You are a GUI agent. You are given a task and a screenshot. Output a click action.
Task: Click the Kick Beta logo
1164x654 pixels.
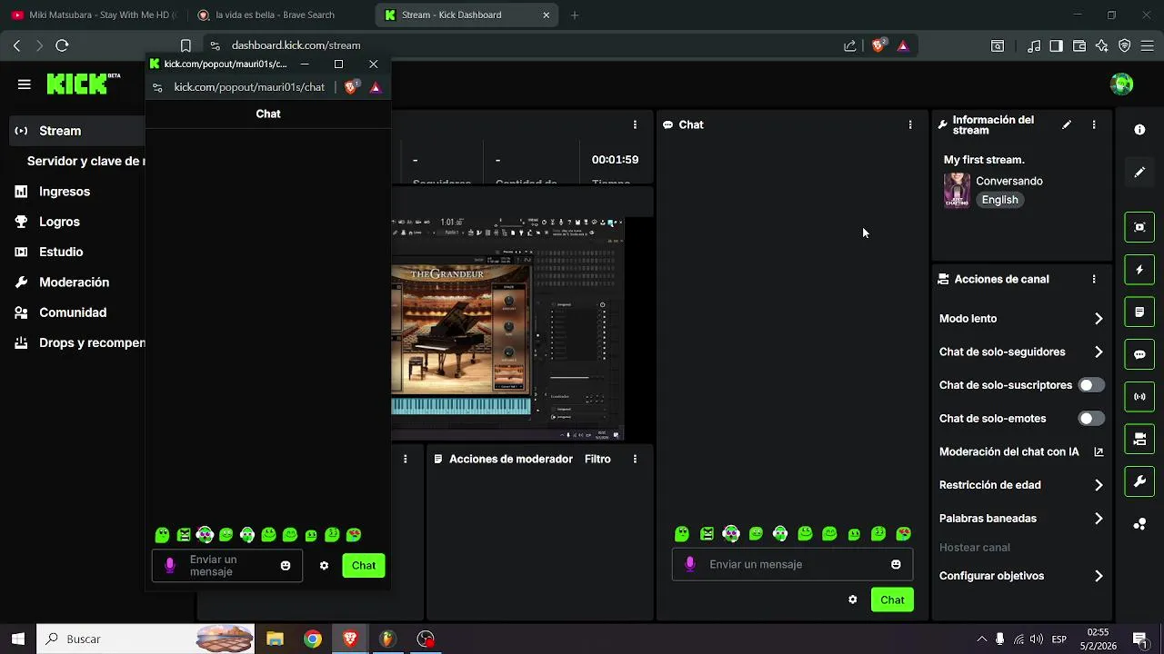84,84
